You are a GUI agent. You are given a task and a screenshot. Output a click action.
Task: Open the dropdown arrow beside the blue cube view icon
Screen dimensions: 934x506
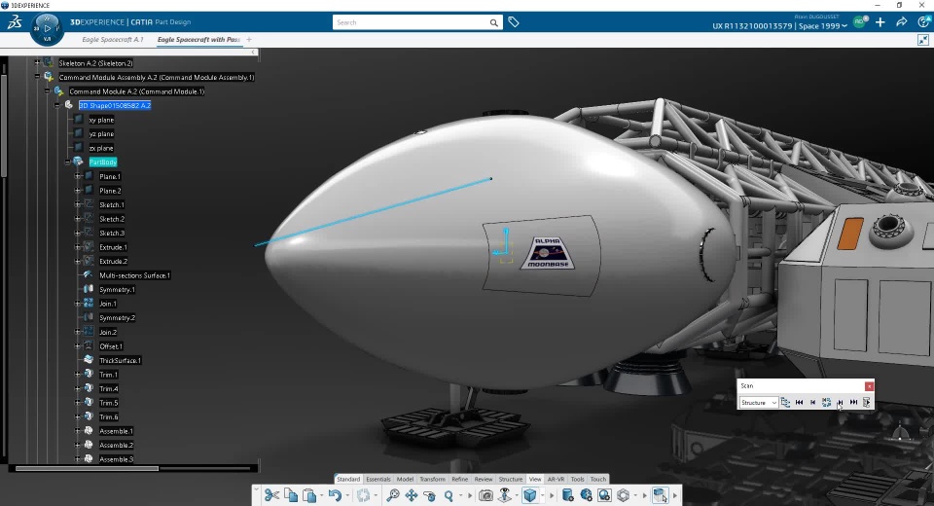pos(542,495)
